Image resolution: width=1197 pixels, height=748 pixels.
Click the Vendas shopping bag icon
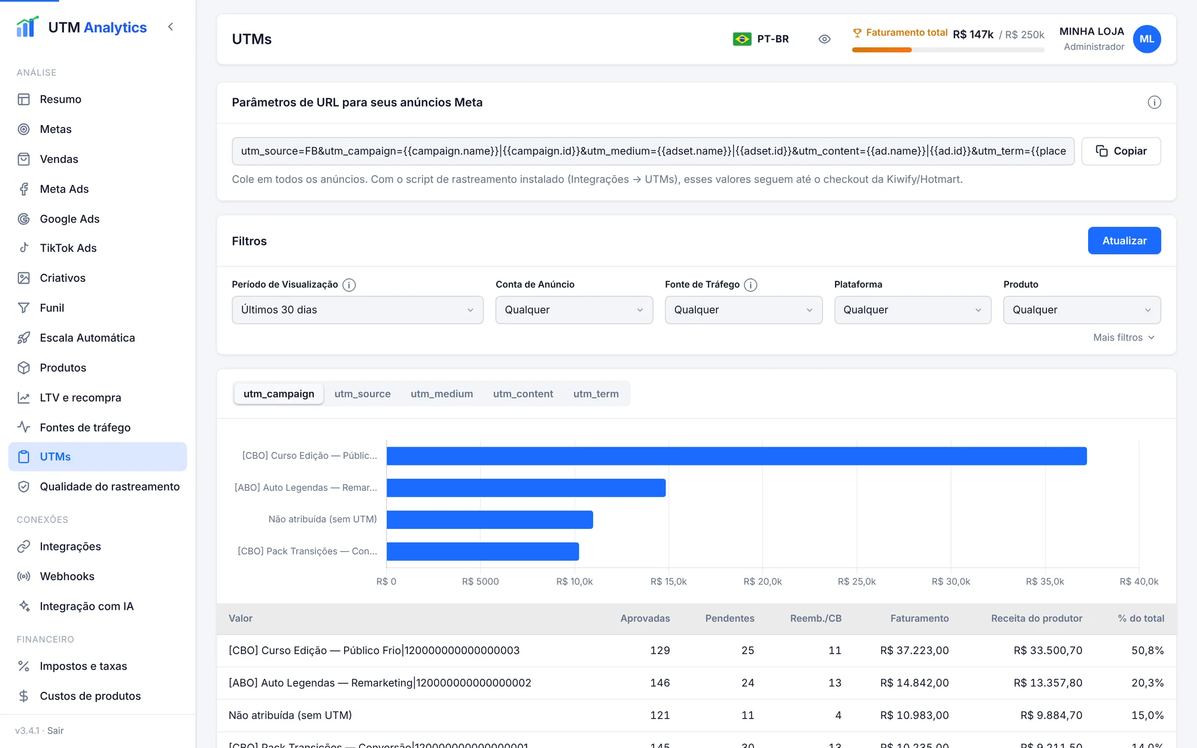(24, 159)
